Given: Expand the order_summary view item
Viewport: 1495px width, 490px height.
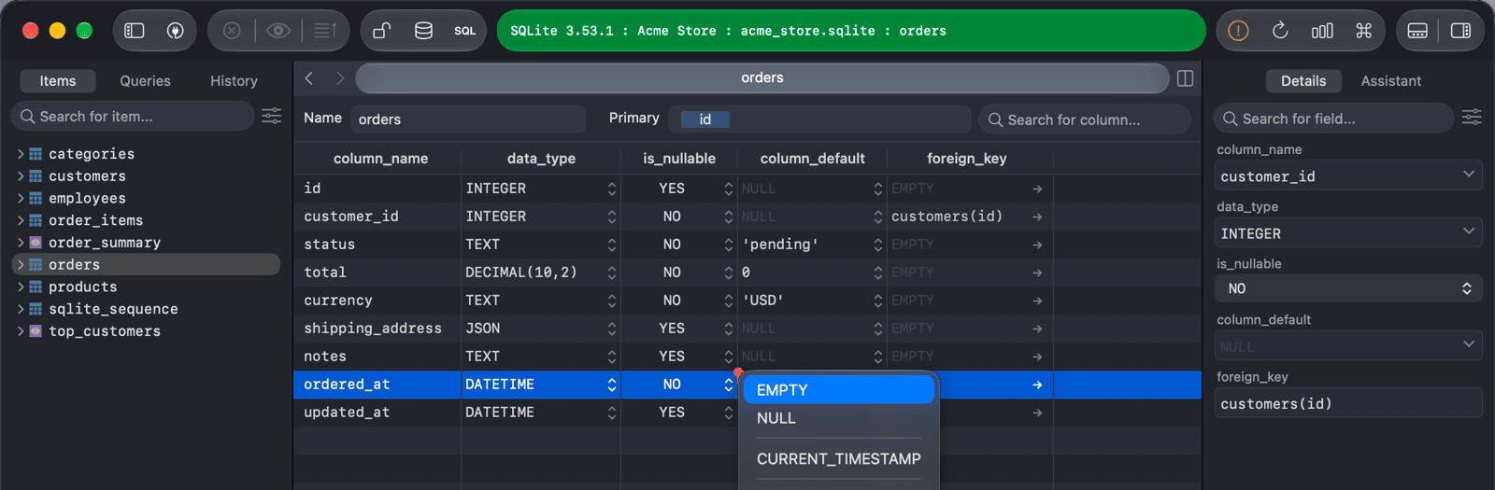Looking at the screenshot, I should coord(21,243).
